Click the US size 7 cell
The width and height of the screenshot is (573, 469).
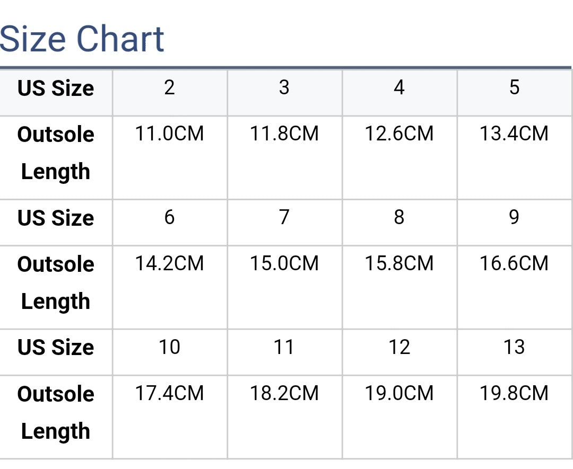tap(284, 217)
